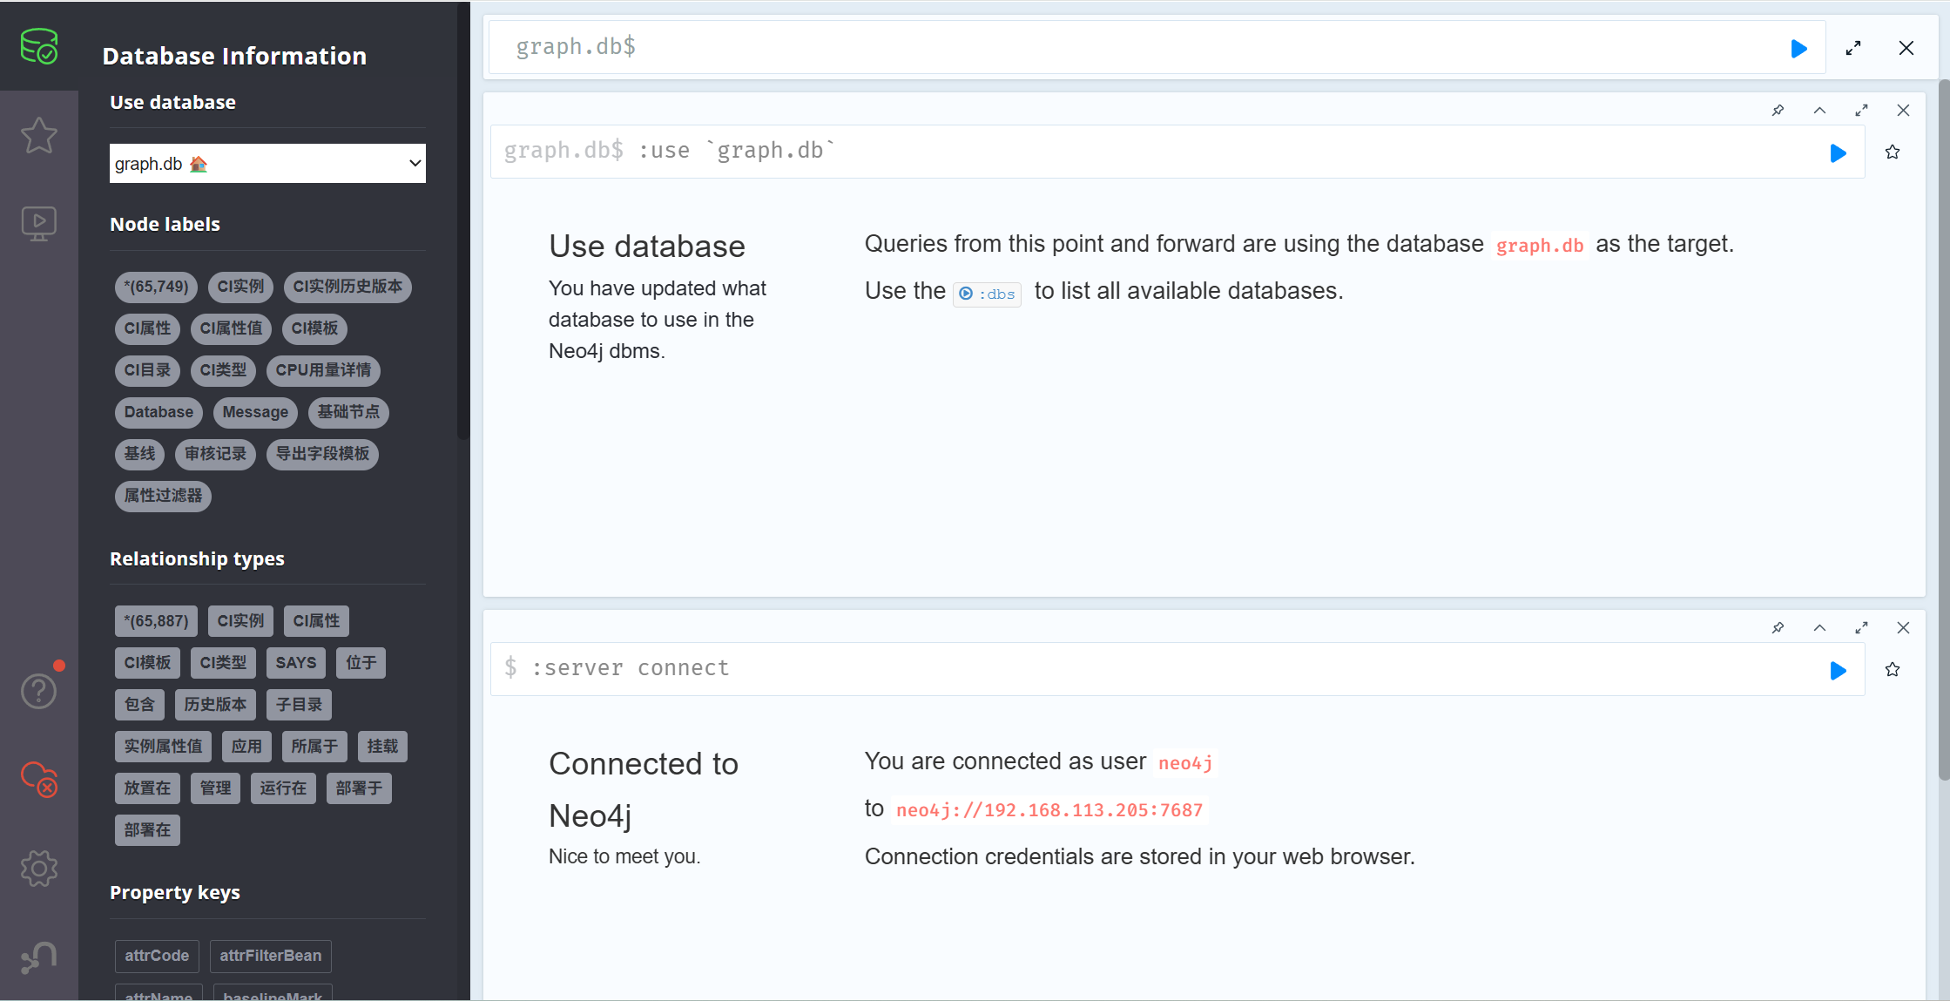Select 实例属性值 relationship type
The width and height of the screenshot is (1950, 1001).
tap(163, 747)
